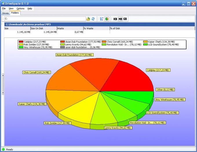The image size is (197, 152).
Task: Open the View menu
Action: [11, 8]
